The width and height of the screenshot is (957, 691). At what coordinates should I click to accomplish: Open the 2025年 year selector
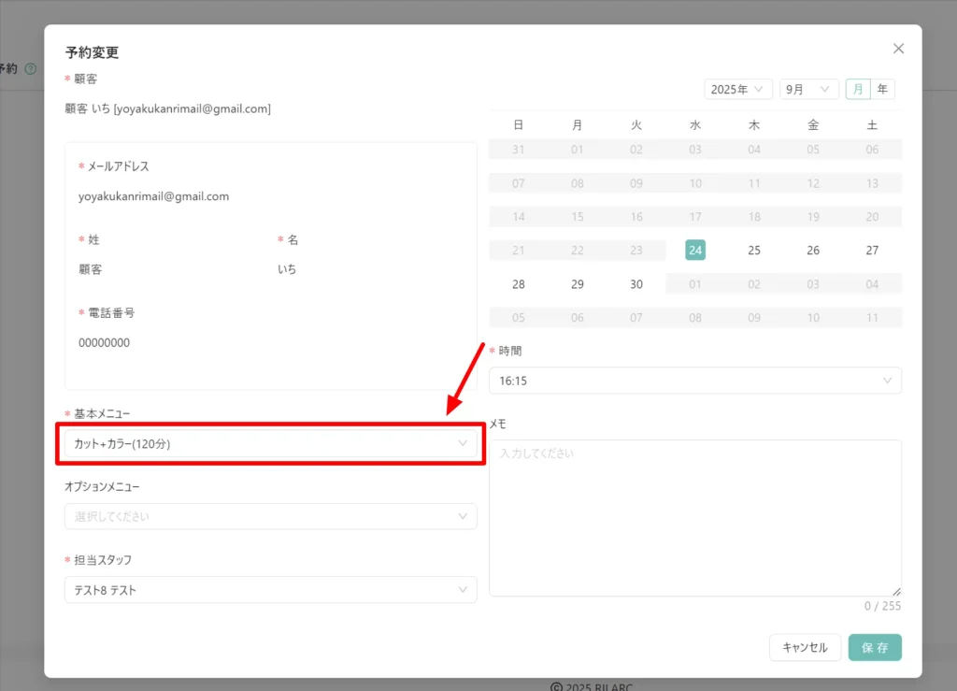[737, 90]
